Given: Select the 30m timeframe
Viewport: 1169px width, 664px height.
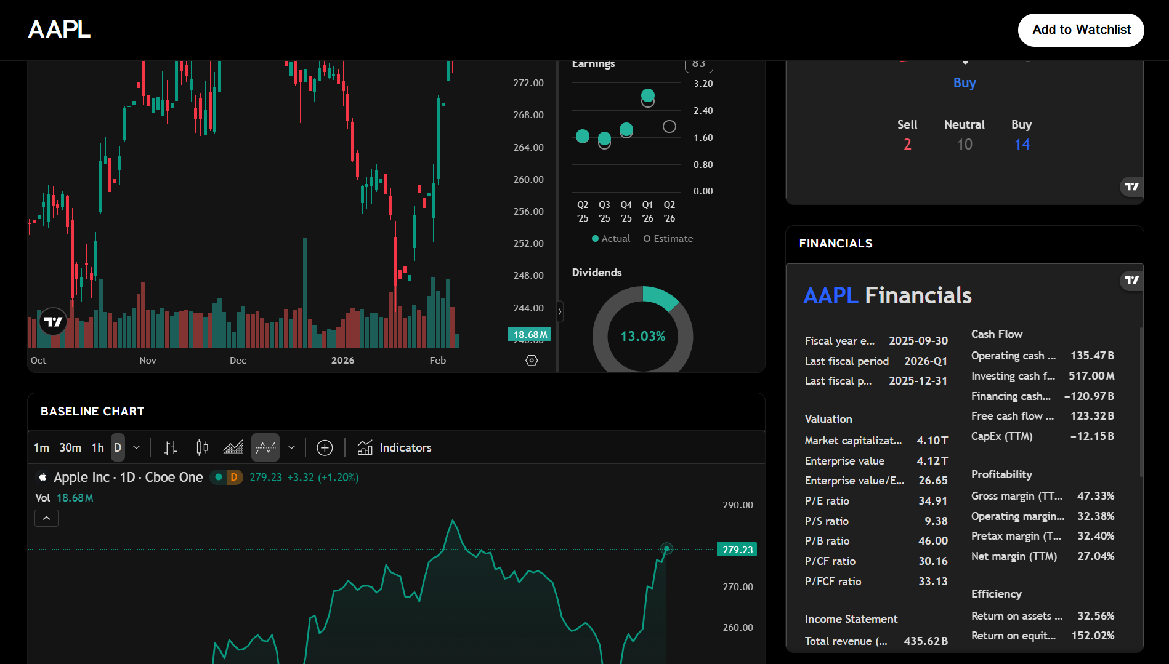Looking at the screenshot, I should pyautogui.click(x=70, y=448).
